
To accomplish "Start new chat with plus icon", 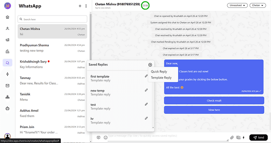I will [x=80, y=6].
